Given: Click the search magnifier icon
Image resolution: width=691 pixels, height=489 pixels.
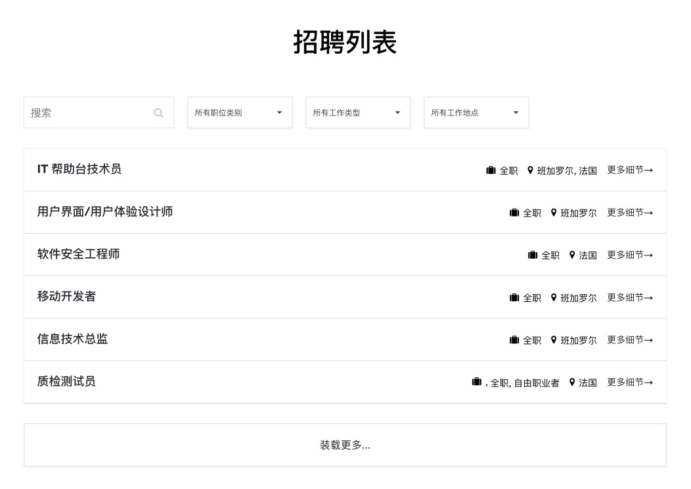Looking at the screenshot, I should (x=159, y=113).
